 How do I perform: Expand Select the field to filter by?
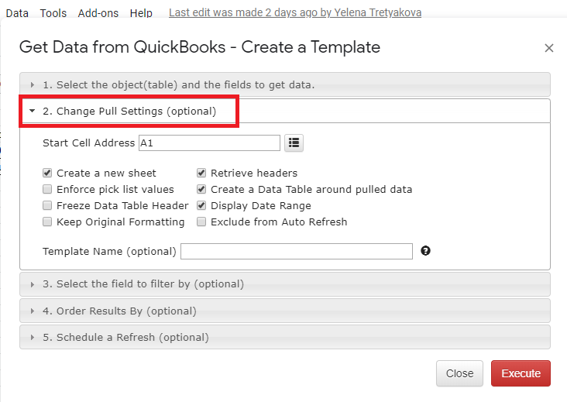coord(285,284)
